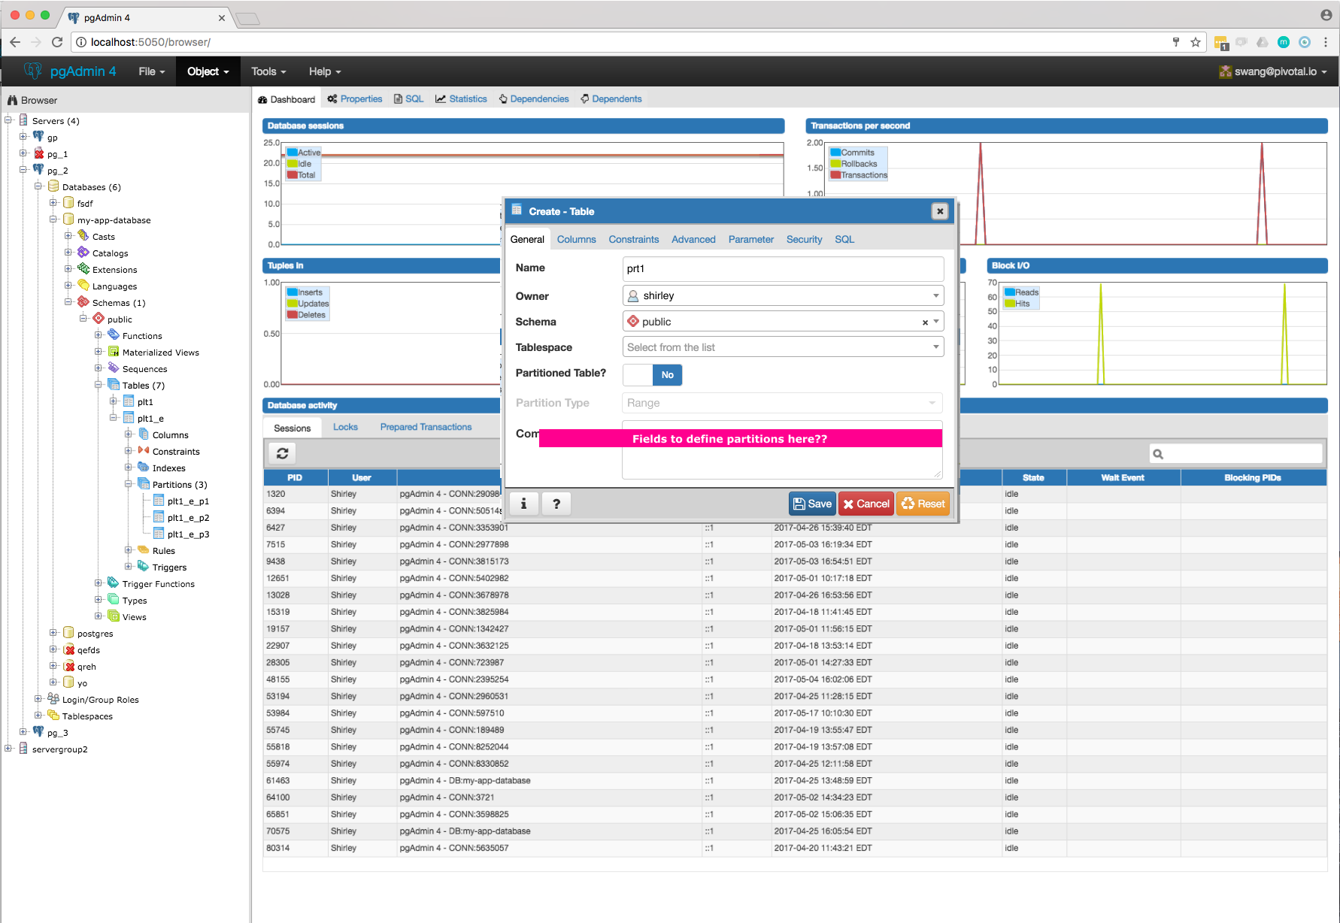Click the Materialized Views tree icon
The width and height of the screenshot is (1340, 923).
tap(114, 352)
